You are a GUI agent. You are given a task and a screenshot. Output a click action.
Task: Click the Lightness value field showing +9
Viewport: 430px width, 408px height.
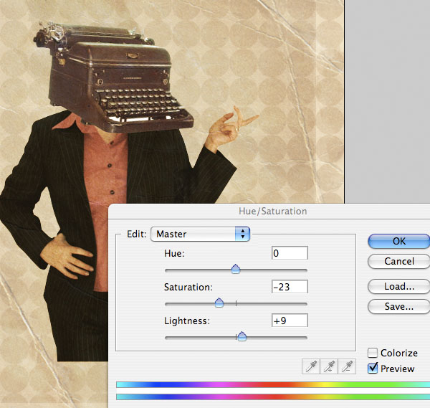pos(290,321)
